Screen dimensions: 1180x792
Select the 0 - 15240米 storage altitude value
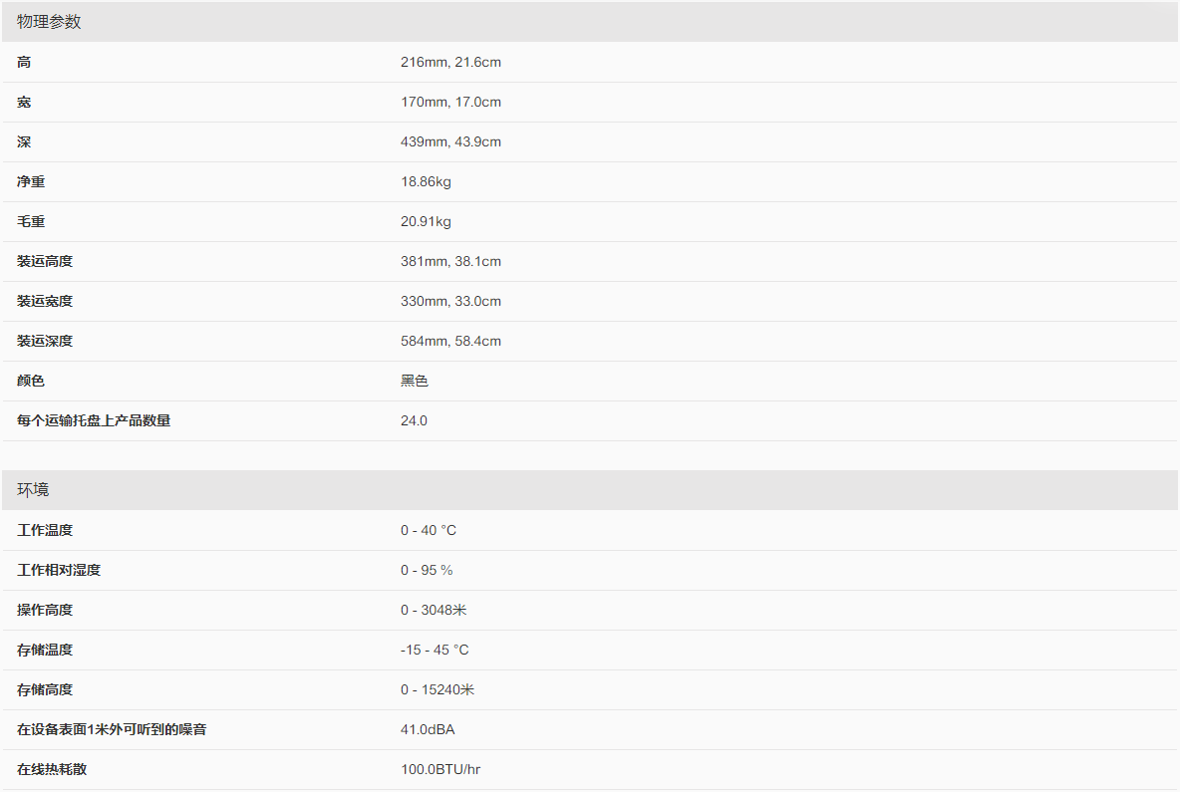coord(438,689)
